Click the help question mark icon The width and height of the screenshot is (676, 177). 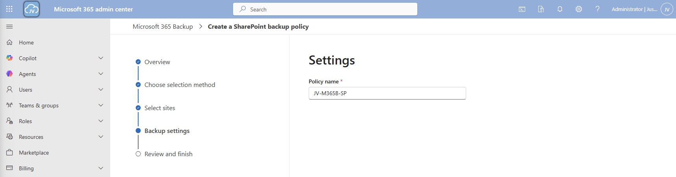point(597,9)
